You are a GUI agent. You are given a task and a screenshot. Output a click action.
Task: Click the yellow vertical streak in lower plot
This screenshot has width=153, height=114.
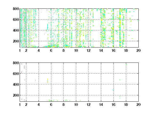coord(48,81)
